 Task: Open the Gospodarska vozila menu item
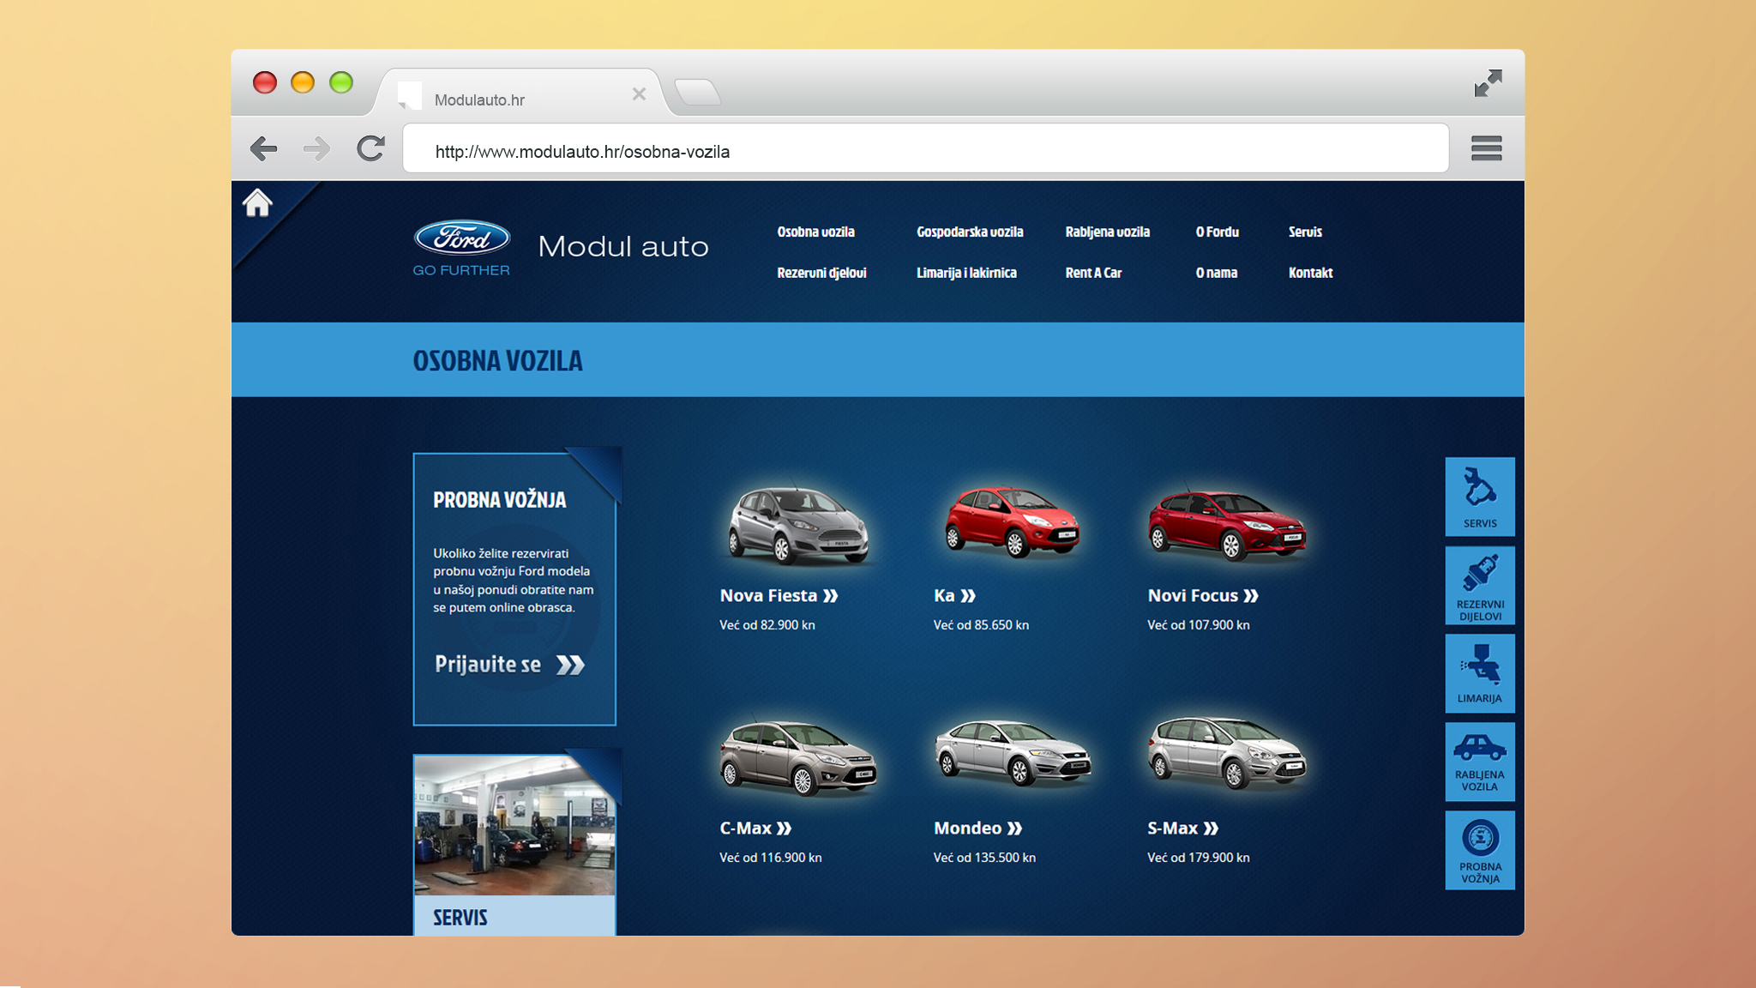(970, 232)
